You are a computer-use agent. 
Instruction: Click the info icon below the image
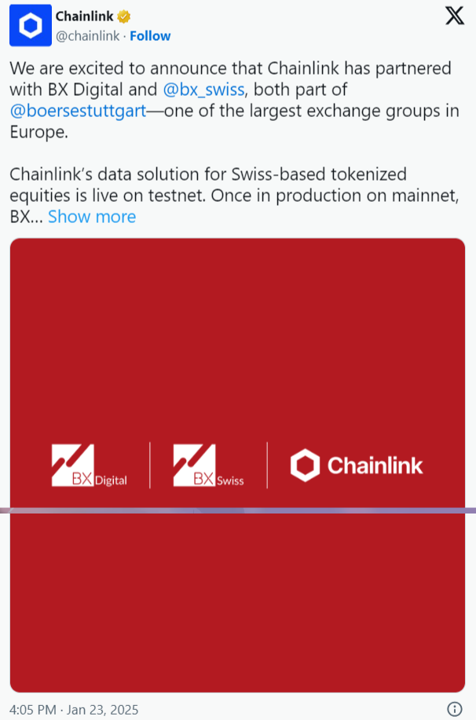454,709
